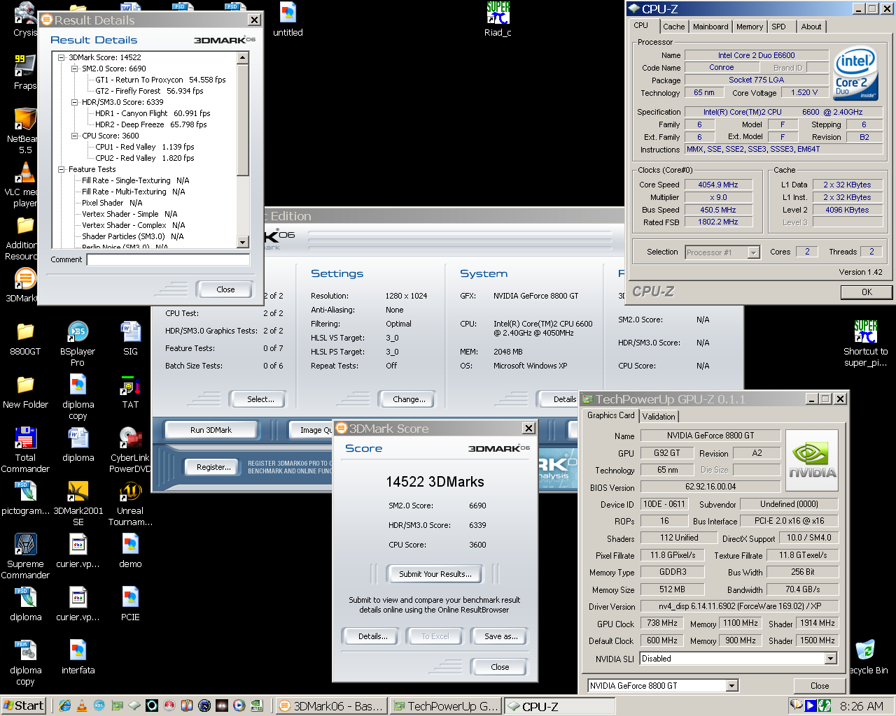This screenshot has width=896, height=716.
Task: Click Internet Explorer quick launch icon
Action: tap(65, 706)
